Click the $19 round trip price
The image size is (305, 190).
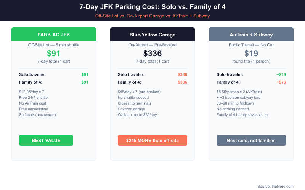click(x=251, y=54)
